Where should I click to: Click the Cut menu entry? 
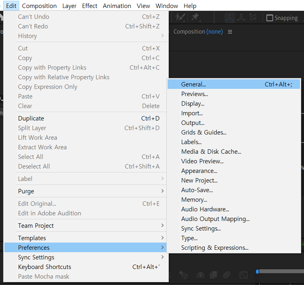(x=86, y=48)
